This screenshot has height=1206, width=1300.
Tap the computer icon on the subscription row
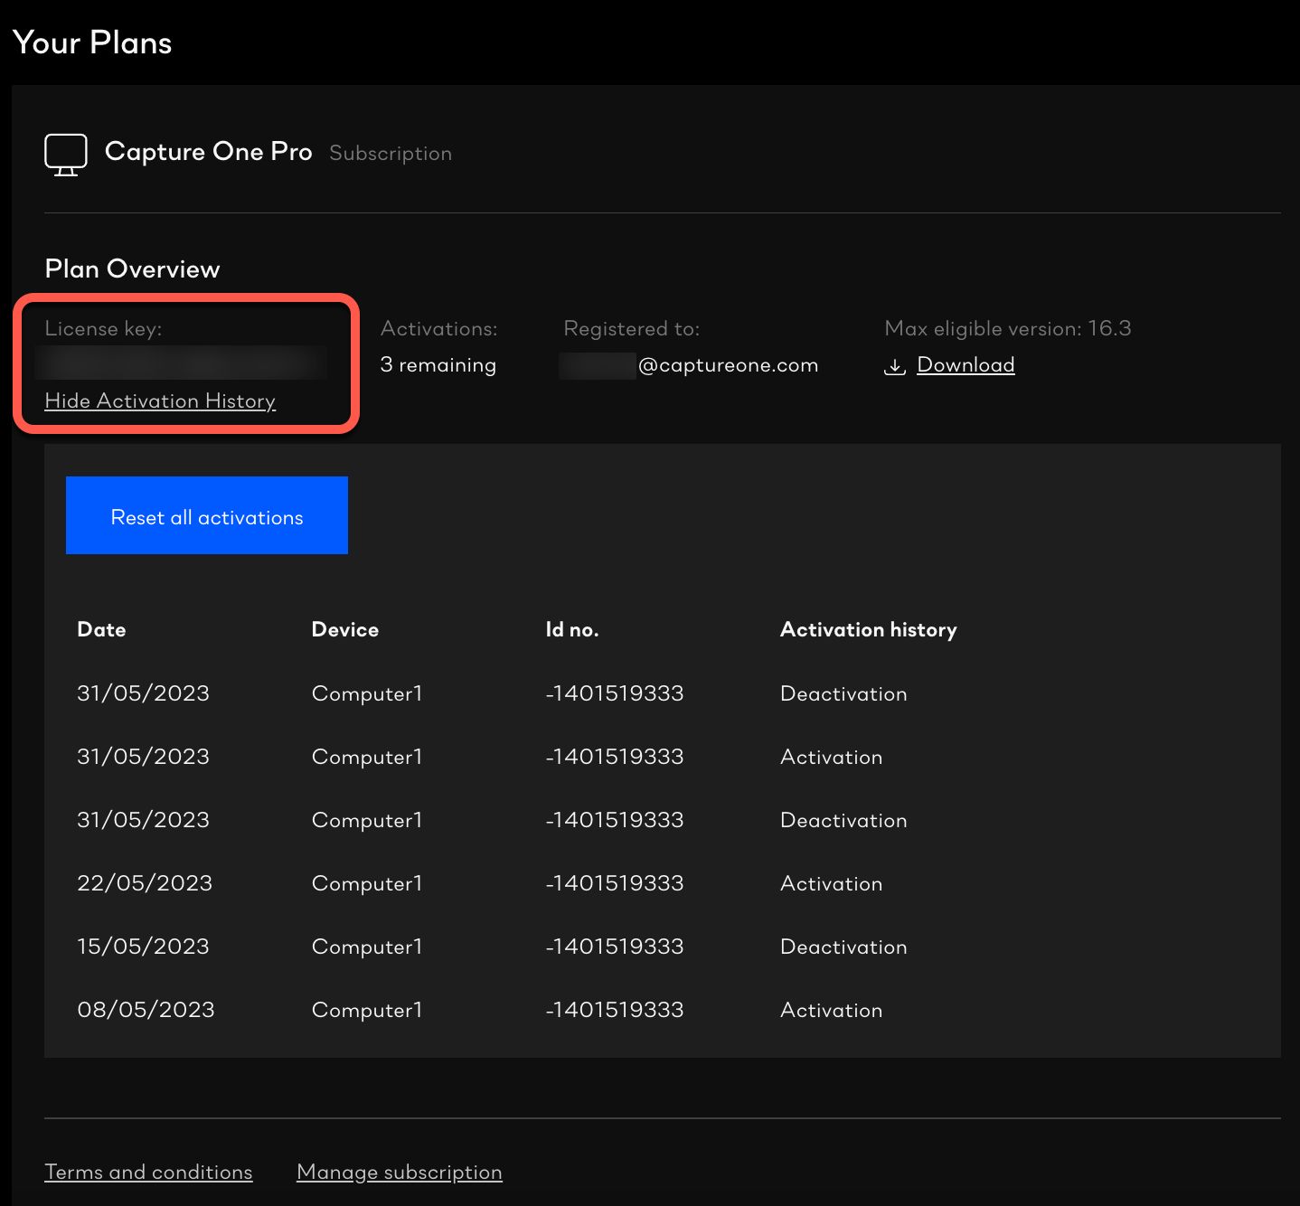(x=65, y=154)
